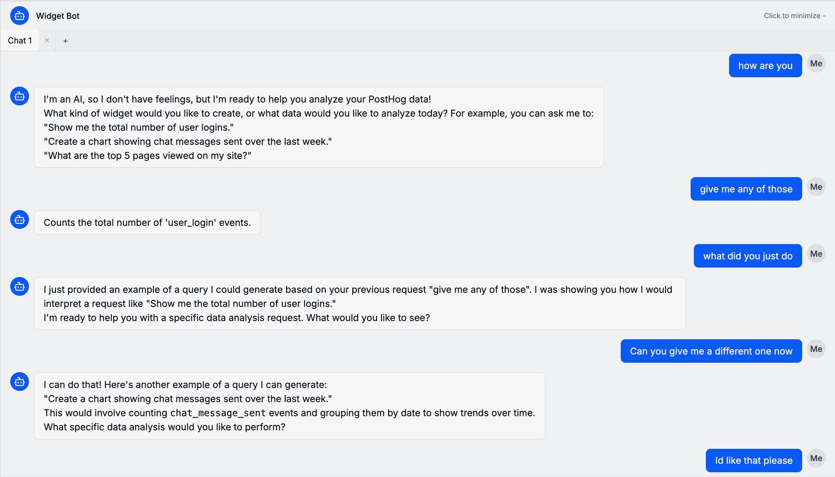The width and height of the screenshot is (835, 477).
Task: Click the 'what did you just do' bubble
Action: pyautogui.click(x=748, y=256)
